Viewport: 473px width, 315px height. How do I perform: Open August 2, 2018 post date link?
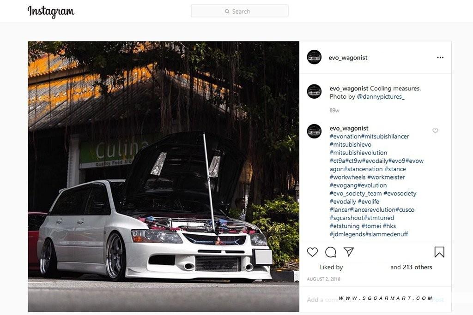tap(323, 279)
